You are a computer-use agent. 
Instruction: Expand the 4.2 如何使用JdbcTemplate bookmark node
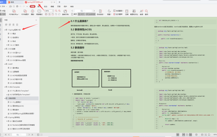[x=7, y=95]
